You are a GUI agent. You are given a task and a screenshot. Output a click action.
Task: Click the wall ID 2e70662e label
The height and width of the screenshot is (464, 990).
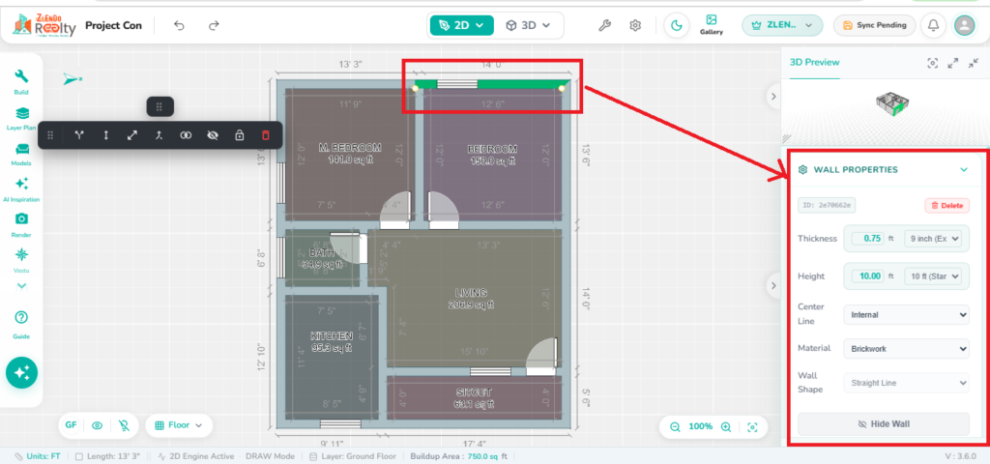coord(827,205)
